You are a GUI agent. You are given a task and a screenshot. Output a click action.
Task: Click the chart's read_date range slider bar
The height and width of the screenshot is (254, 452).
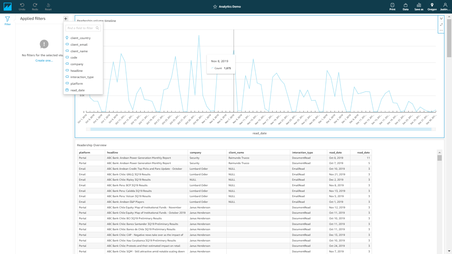[x=261, y=129]
